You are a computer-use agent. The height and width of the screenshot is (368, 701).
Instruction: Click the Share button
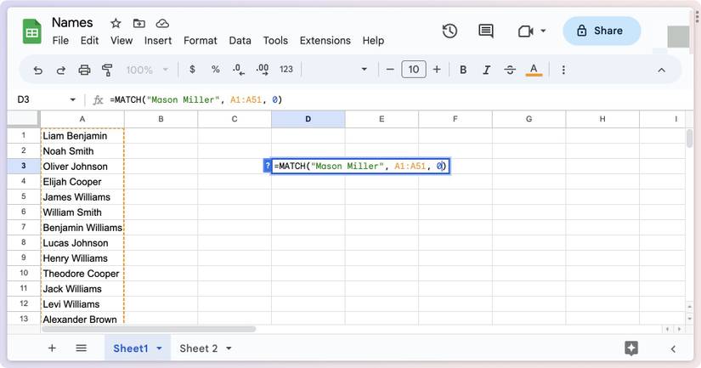click(x=601, y=31)
